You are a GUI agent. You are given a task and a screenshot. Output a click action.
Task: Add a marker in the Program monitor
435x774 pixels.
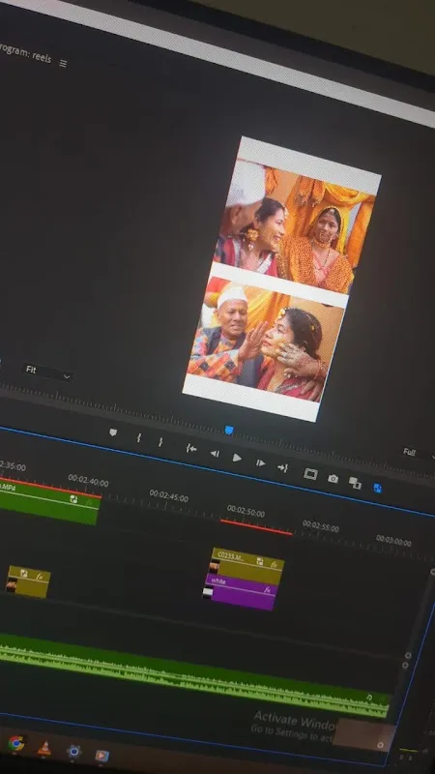pos(113,432)
